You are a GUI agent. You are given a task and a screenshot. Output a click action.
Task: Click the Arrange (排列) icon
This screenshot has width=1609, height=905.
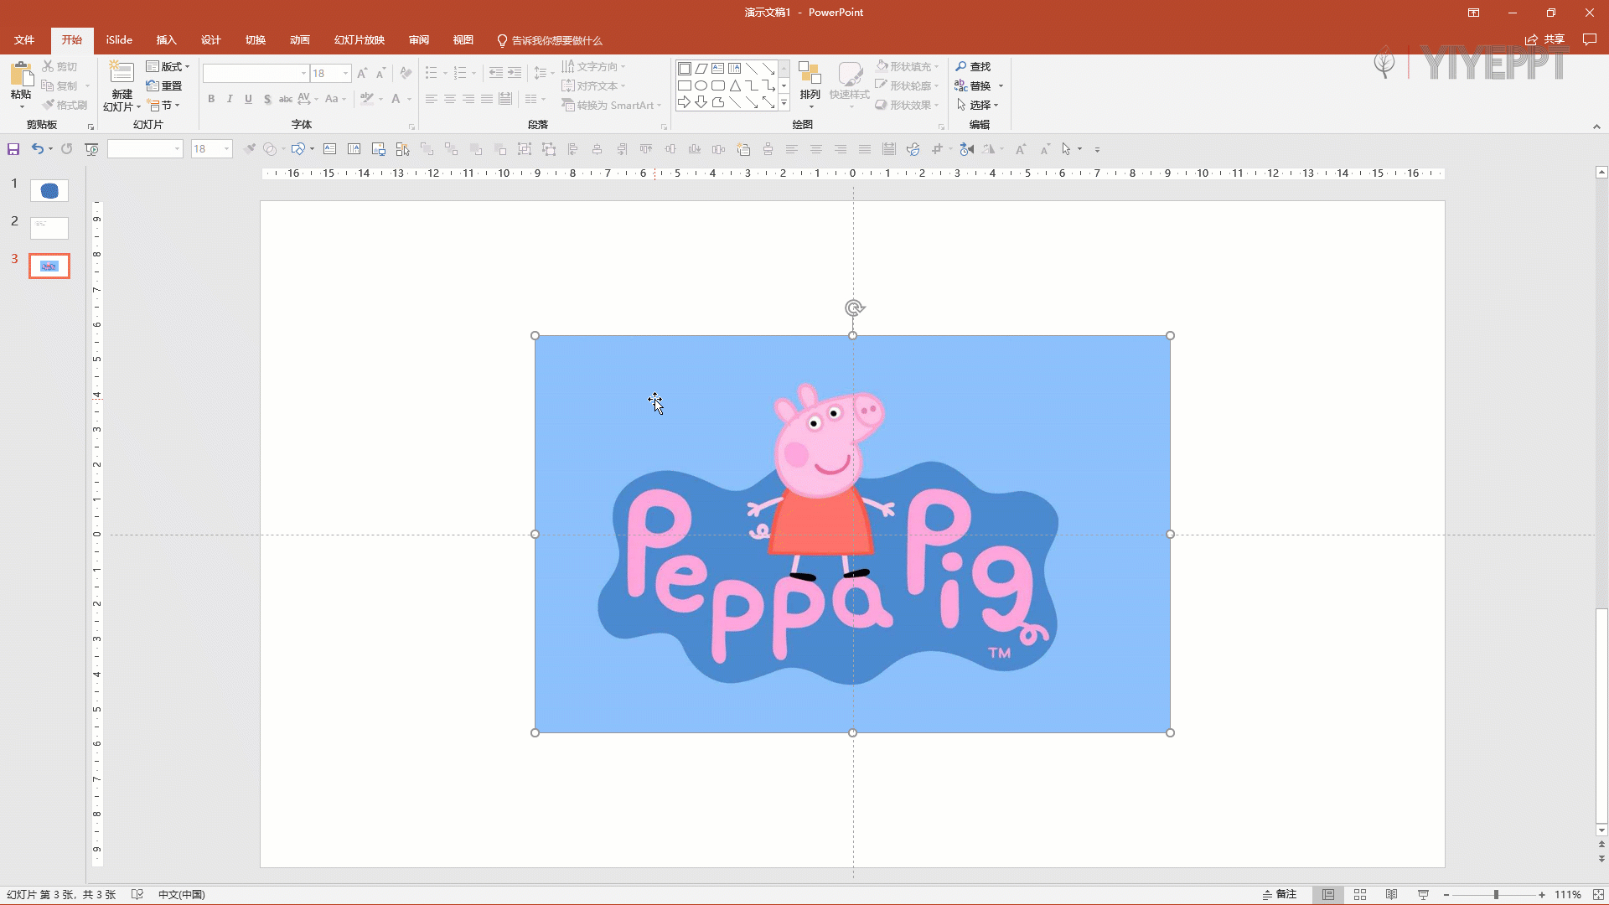810,74
